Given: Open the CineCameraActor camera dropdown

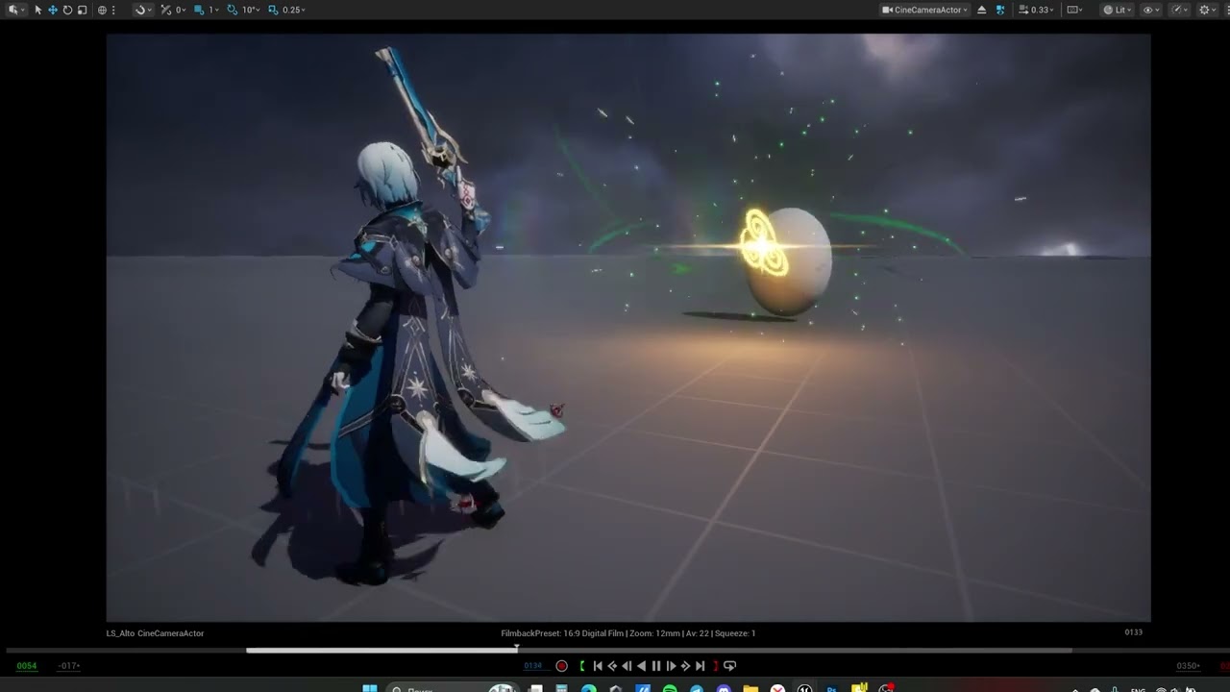Looking at the screenshot, I should click(x=924, y=10).
